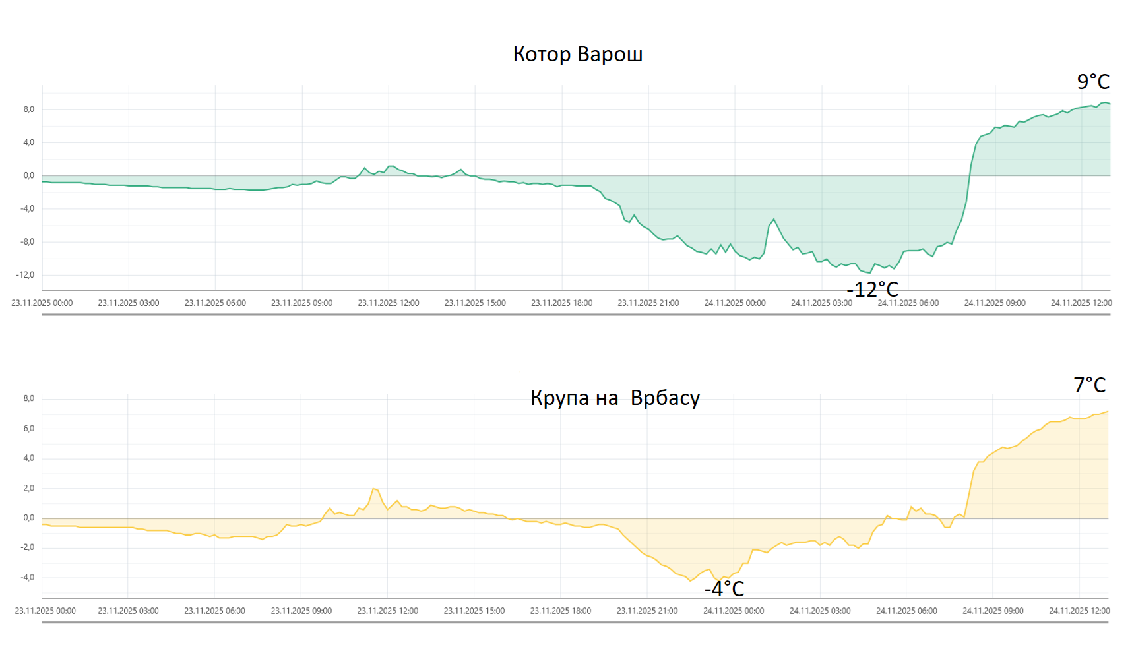1132x651 pixels.
Task: Click the -2,0 y-axis label
Action: [x=27, y=548]
